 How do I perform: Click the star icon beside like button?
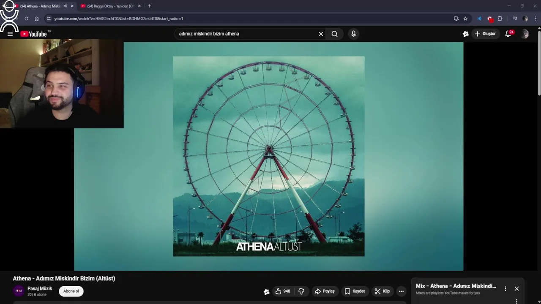point(266,291)
